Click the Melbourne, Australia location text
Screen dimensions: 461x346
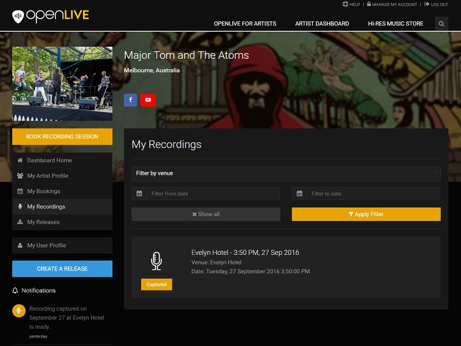pos(152,70)
